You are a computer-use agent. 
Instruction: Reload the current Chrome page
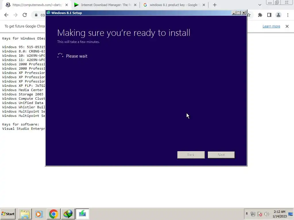click(x=25, y=15)
